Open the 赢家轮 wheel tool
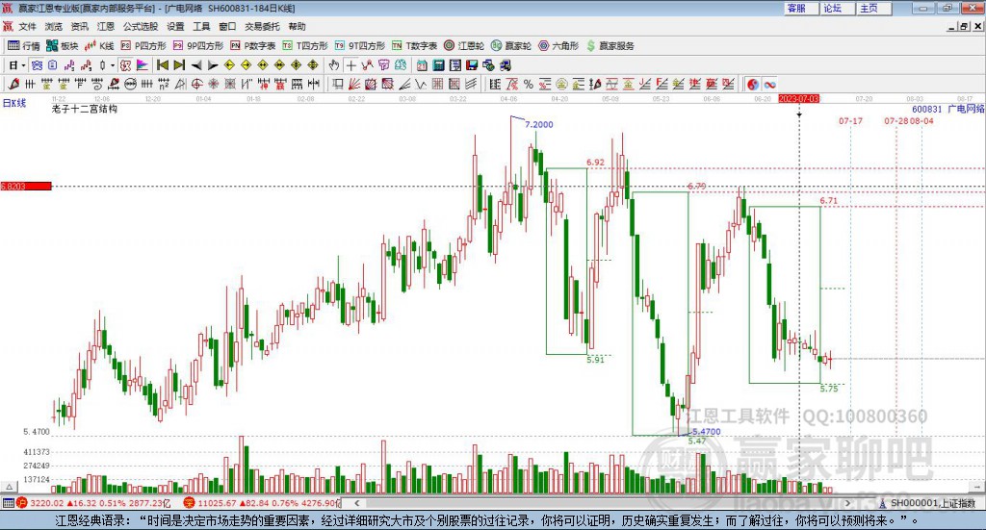986x530 pixels. tap(511, 46)
